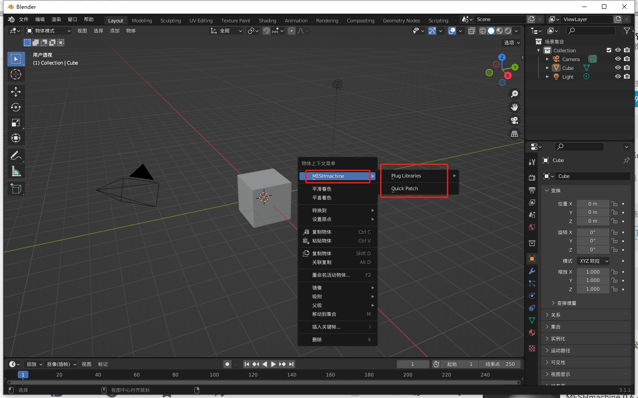
Task: Select the Move tool
Action: coord(16,92)
